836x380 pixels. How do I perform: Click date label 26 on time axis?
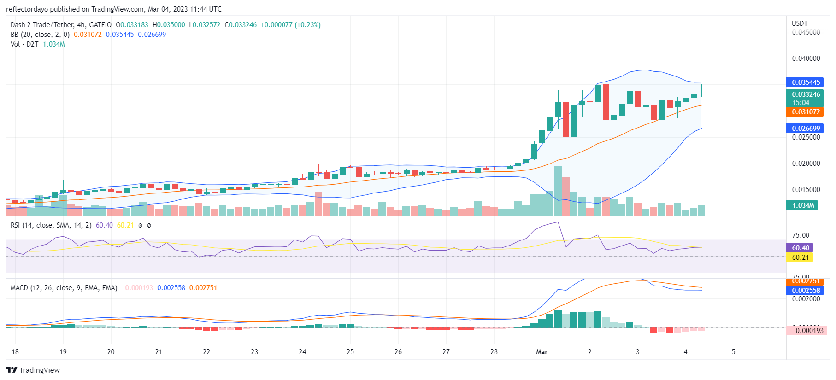tap(398, 352)
